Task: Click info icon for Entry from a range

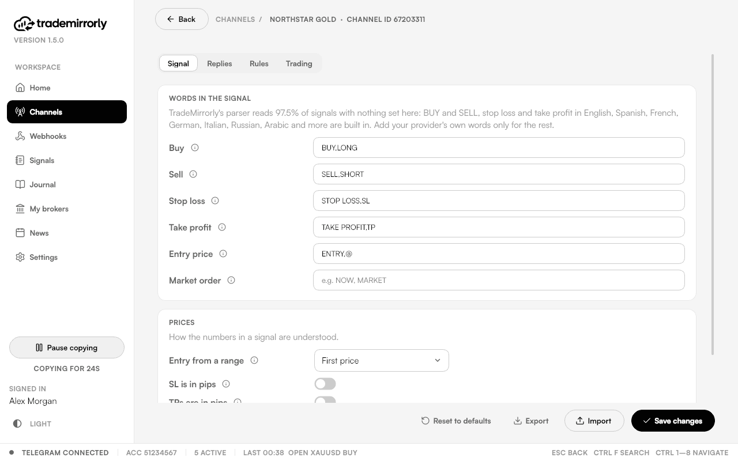Action: point(254,360)
